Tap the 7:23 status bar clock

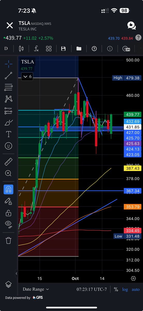pyautogui.click(x=24, y=11)
